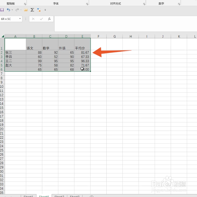Switch to the Sheet2 tab
The image size is (197, 197).
pos(59,196)
